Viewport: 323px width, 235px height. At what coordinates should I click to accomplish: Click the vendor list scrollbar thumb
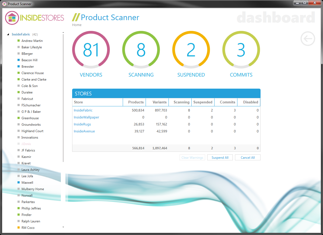pyautogui.click(x=63, y=98)
